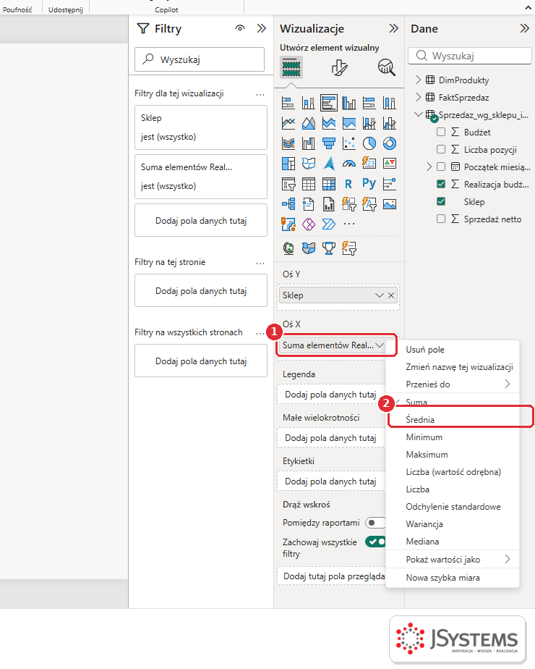
Task: Select the clustered column chart visual
Action: [349, 103]
